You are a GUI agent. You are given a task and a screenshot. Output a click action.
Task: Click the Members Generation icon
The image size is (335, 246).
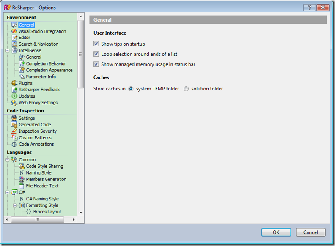click(22, 179)
